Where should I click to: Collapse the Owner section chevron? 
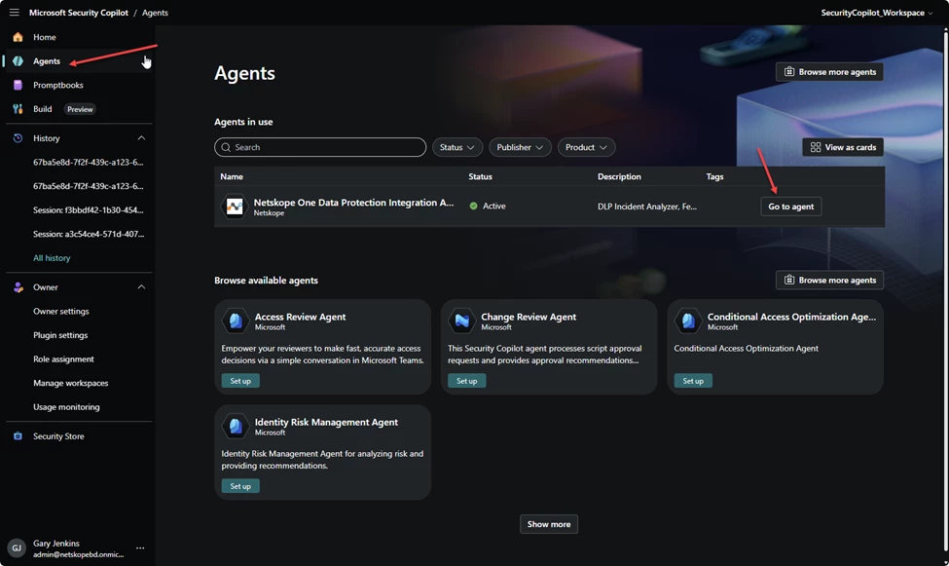coord(141,287)
